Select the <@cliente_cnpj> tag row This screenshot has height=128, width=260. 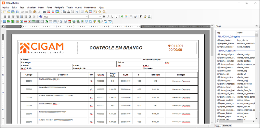[235, 80]
